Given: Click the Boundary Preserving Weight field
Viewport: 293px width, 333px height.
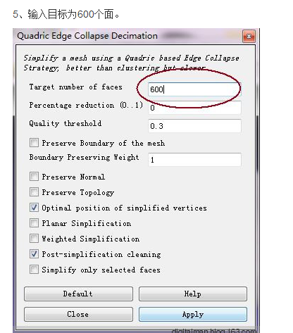Looking at the screenshot, I should pyautogui.click(x=194, y=160).
